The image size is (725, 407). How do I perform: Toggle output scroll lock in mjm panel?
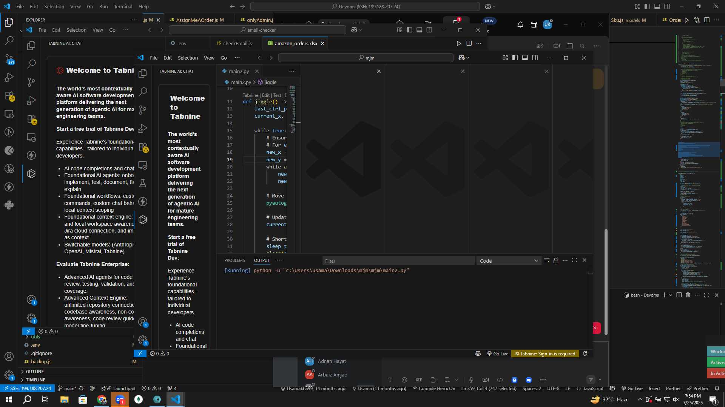point(556,260)
